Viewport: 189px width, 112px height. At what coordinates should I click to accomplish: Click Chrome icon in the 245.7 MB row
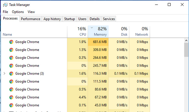coord(11,66)
